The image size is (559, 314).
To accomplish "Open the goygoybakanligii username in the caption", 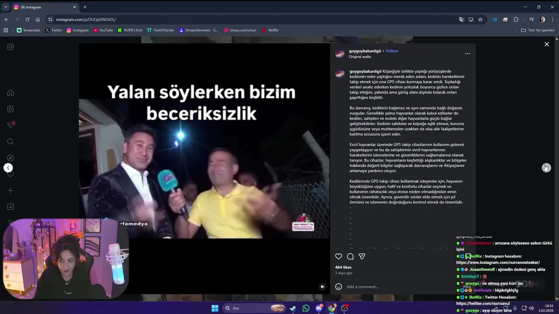I will (366, 71).
